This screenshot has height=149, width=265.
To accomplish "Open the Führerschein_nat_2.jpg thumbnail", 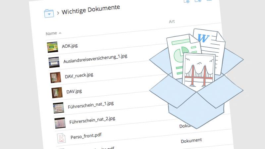I will (60, 123).
